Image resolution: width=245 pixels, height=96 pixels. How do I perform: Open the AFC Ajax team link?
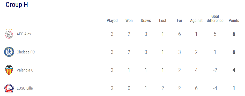coord(24,34)
